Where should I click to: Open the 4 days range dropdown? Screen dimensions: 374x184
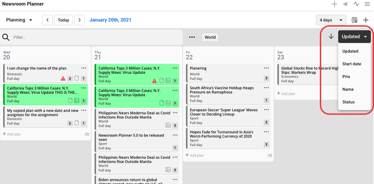tap(331, 20)
